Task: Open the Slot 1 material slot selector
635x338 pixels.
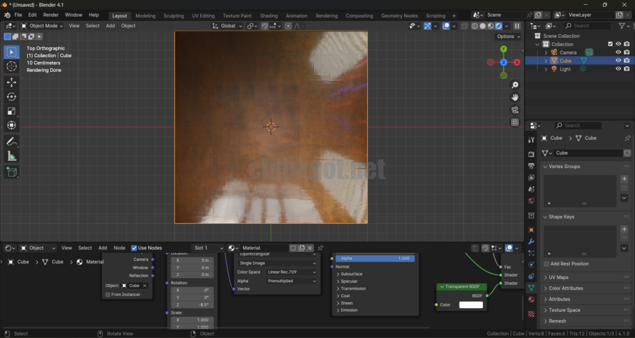Action: [208, 248]
